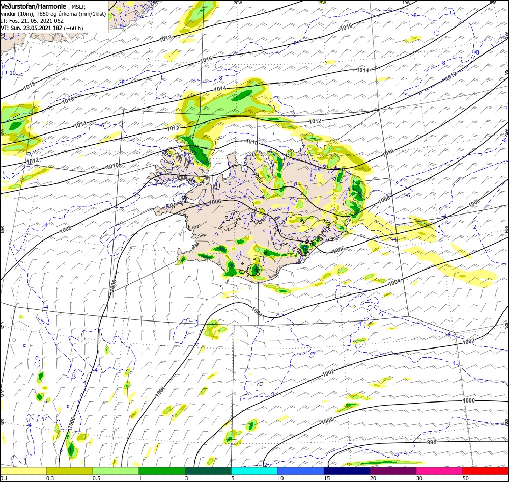
Task: Click the blue 10–15 mm legend swatch
Action: [301, 471]
